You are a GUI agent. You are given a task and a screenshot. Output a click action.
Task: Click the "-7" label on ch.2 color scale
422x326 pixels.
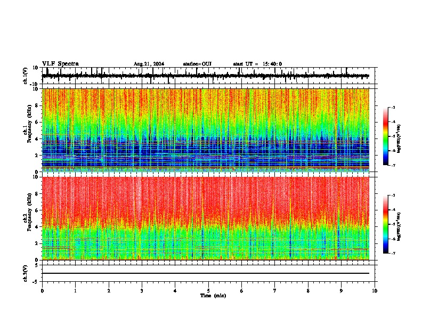click(x=393, y=253)
